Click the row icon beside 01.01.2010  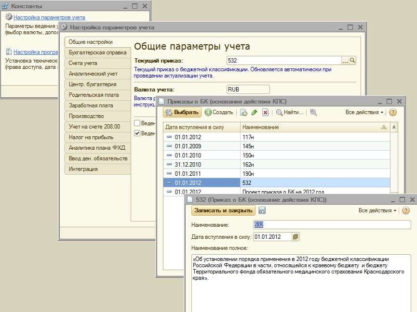(169, 155)
